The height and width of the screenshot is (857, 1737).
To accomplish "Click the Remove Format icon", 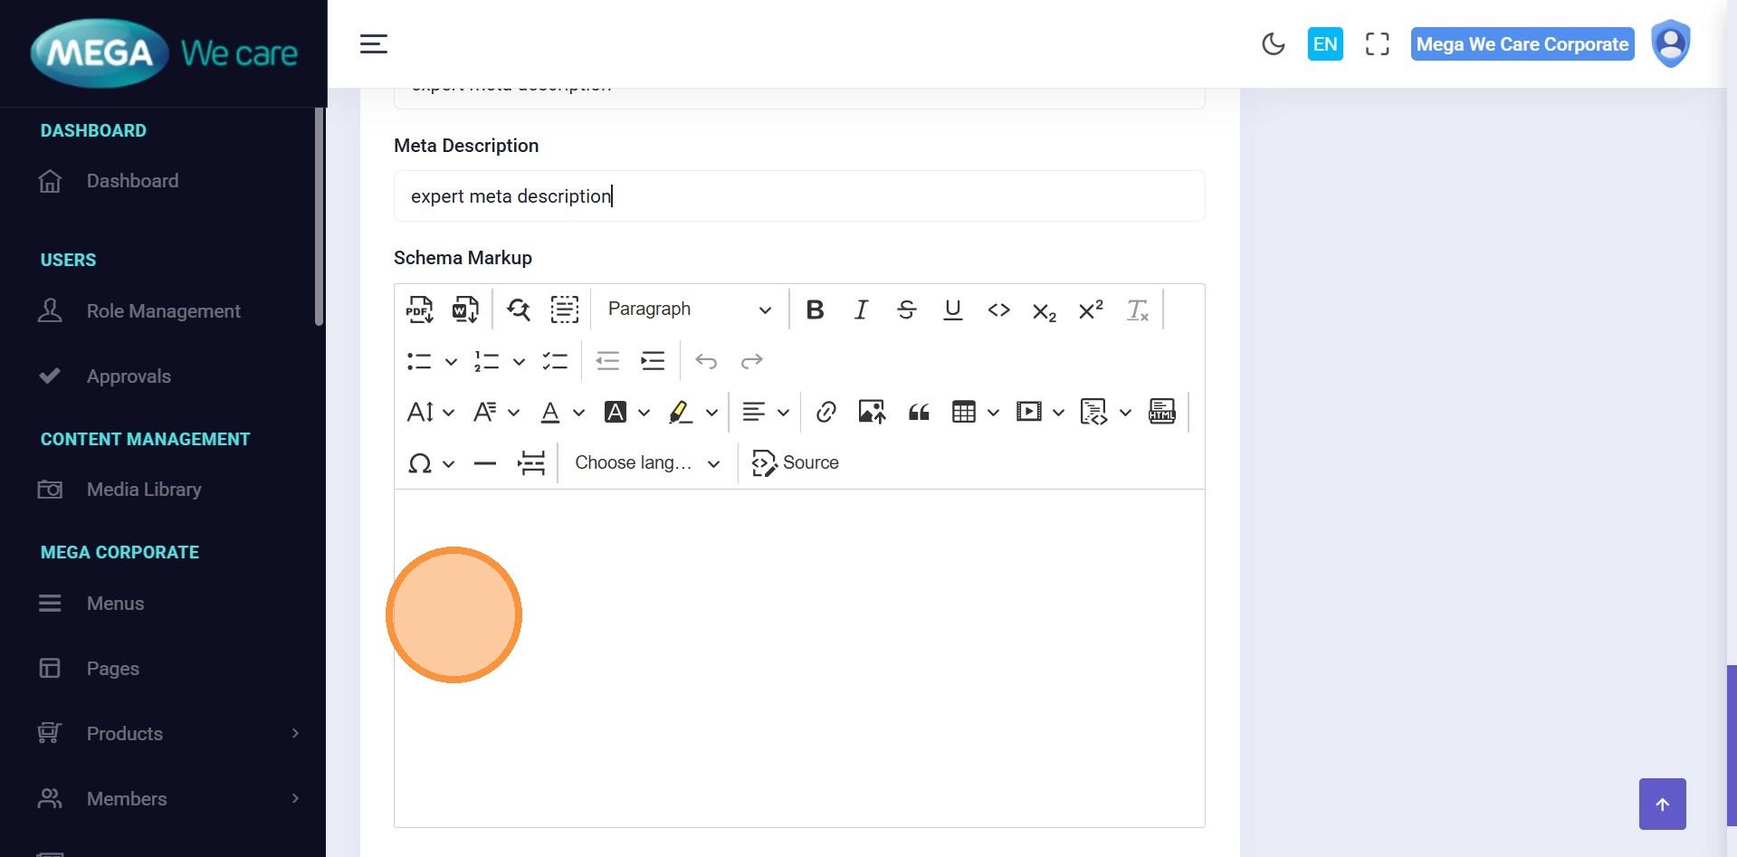I will (1137, 310).
